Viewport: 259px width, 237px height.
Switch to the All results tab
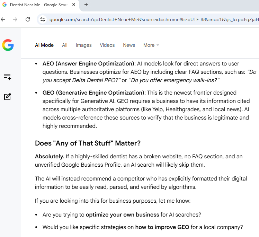(x=65, y=45)
